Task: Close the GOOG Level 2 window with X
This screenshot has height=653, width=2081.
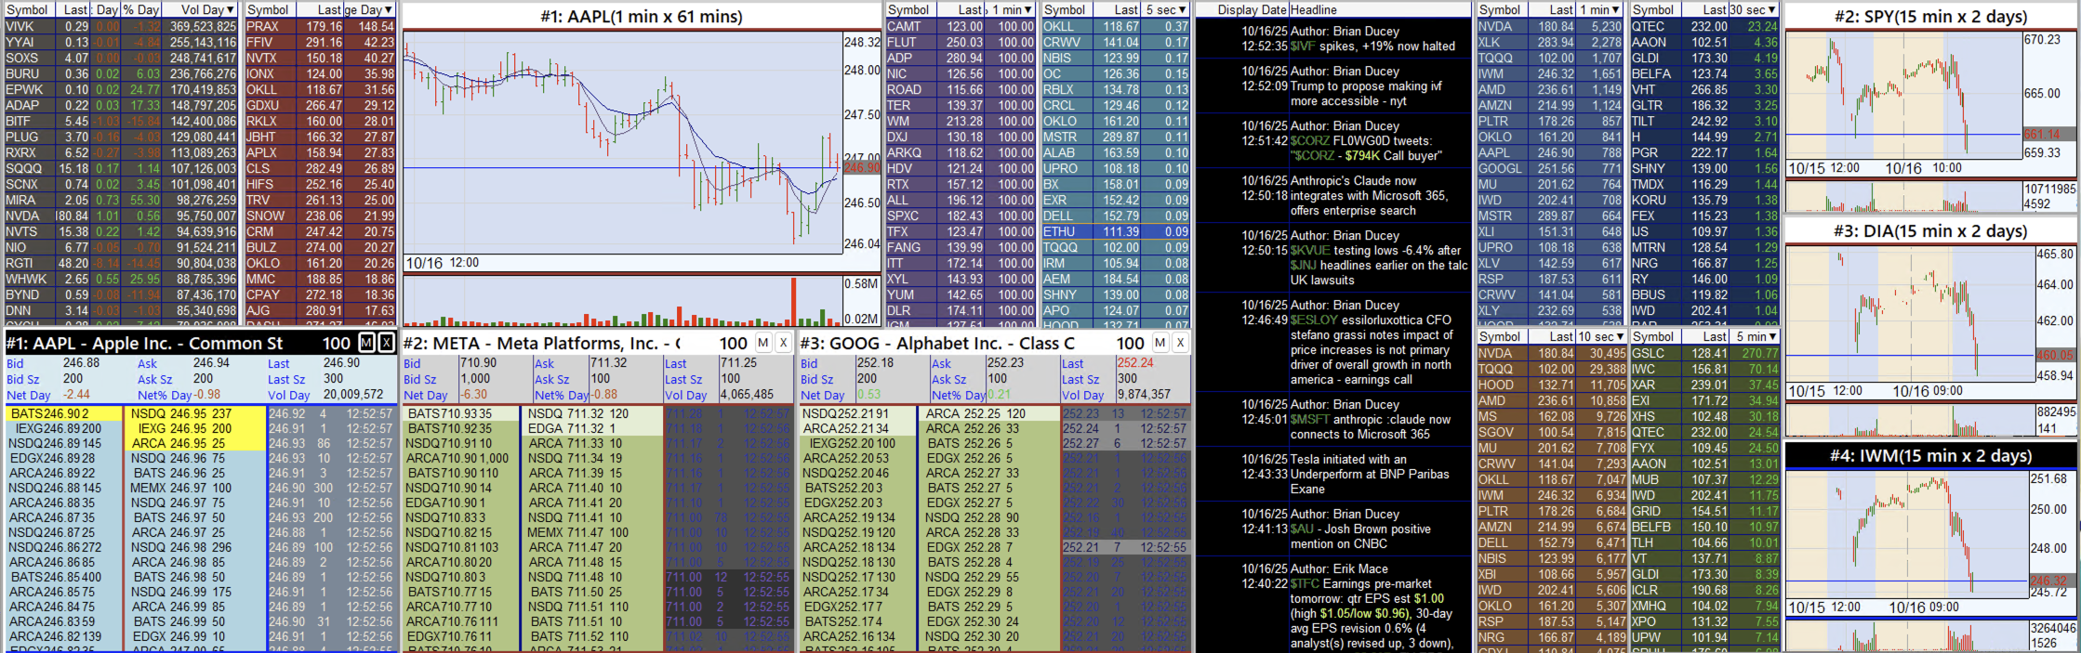Action: [x=1180, y=343]
